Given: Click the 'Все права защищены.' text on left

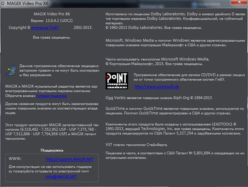Looking at the screenshot, I should (52, 37).
